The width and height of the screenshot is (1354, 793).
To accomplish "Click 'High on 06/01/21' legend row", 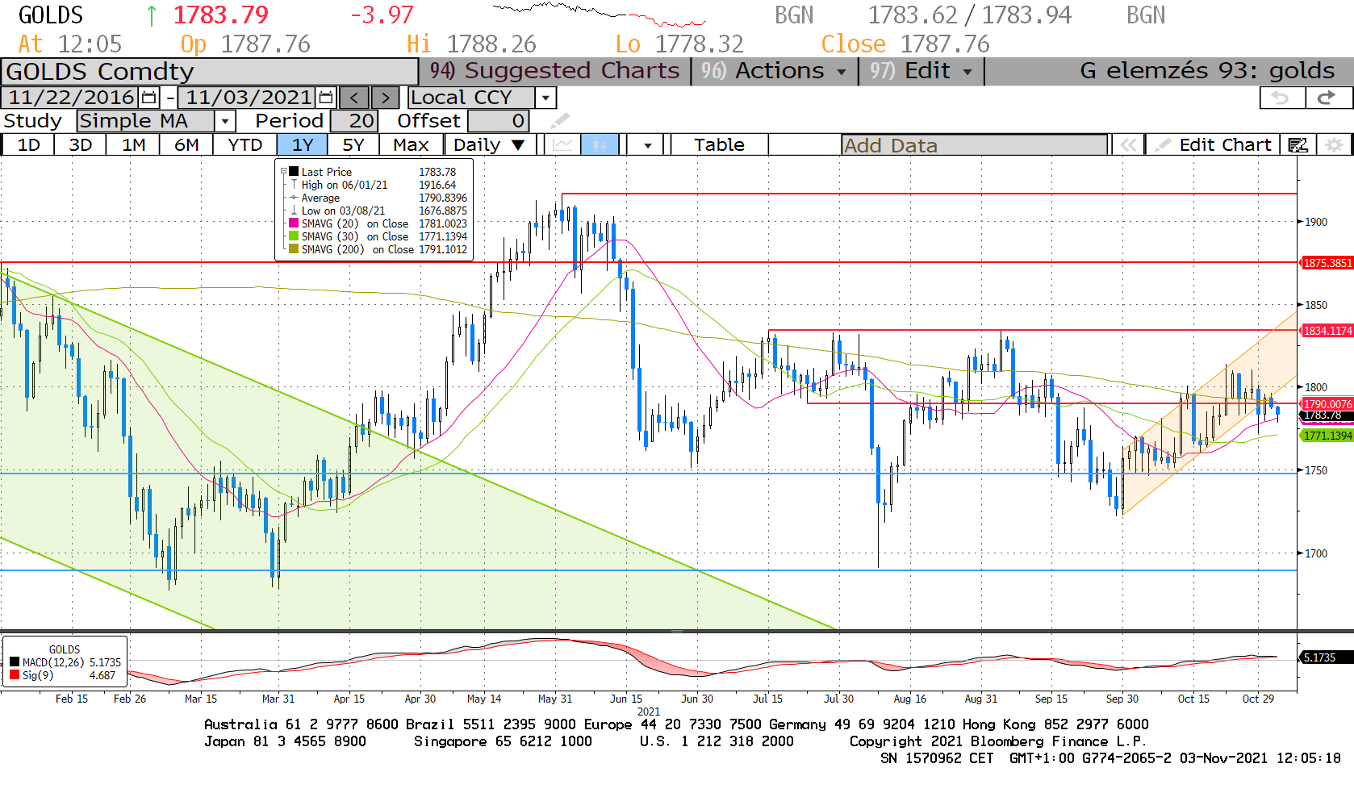I will (x=374, y=185).
